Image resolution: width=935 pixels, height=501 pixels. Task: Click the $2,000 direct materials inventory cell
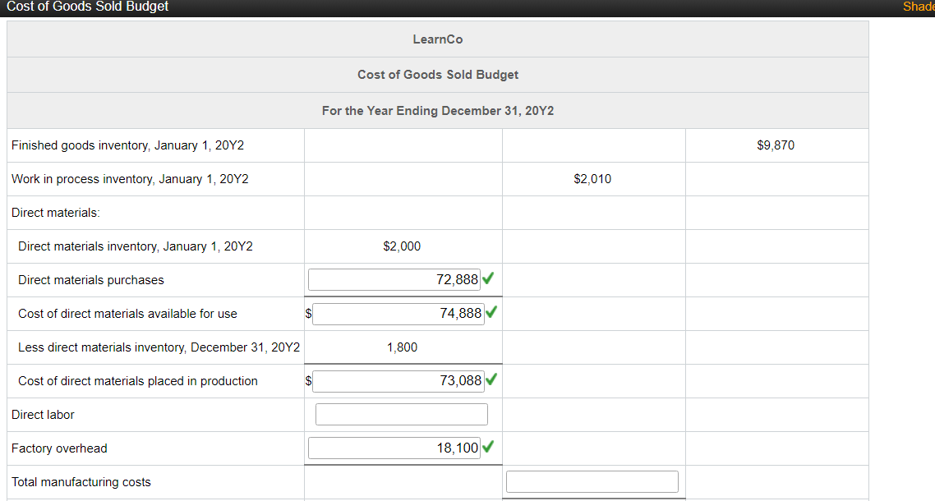pyautogui.click(x=402, y=246)
